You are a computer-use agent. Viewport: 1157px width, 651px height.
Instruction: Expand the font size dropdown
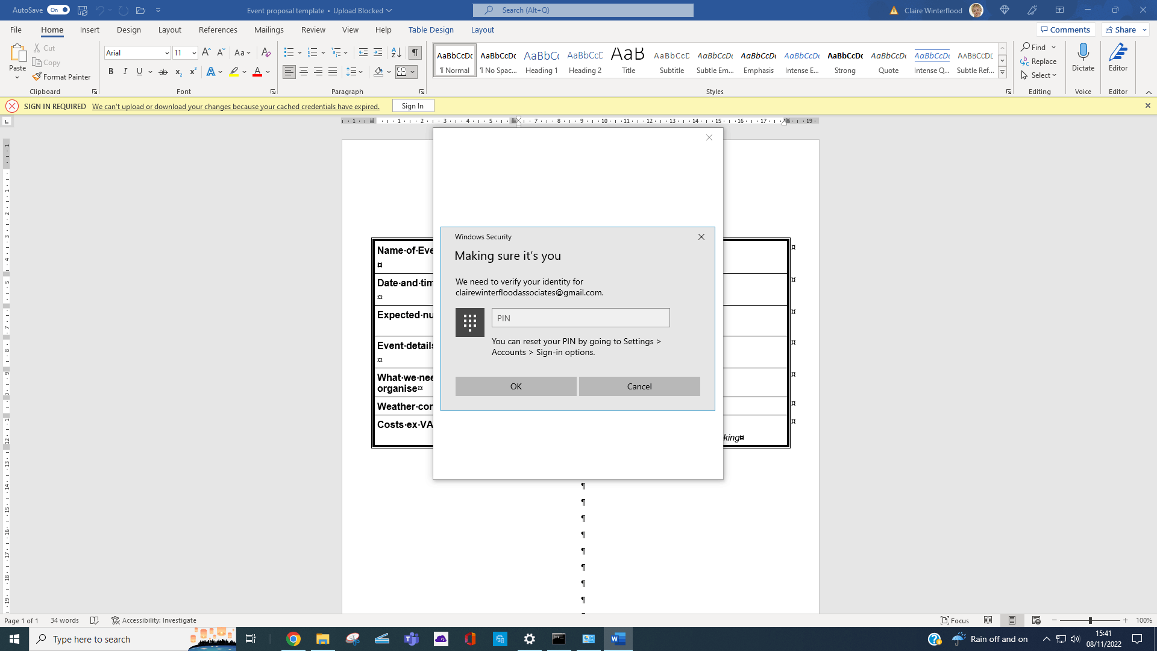point(194,53)
